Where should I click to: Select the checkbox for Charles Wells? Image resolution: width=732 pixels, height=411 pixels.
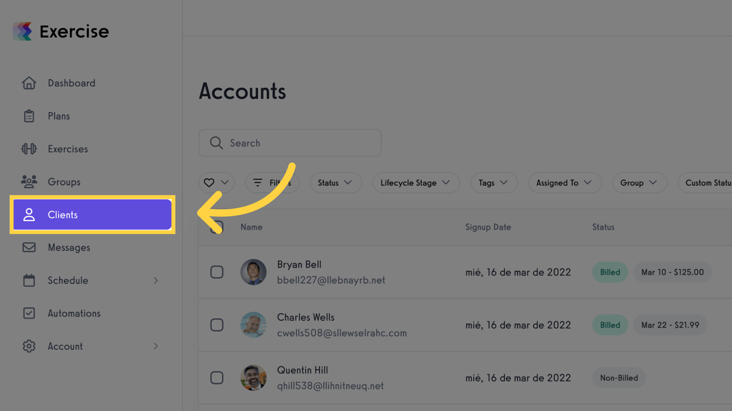pos(217,325)
